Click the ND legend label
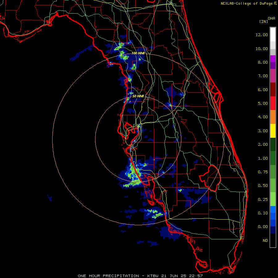This screenshot has width=278, height=278. (x=265, y=241)
